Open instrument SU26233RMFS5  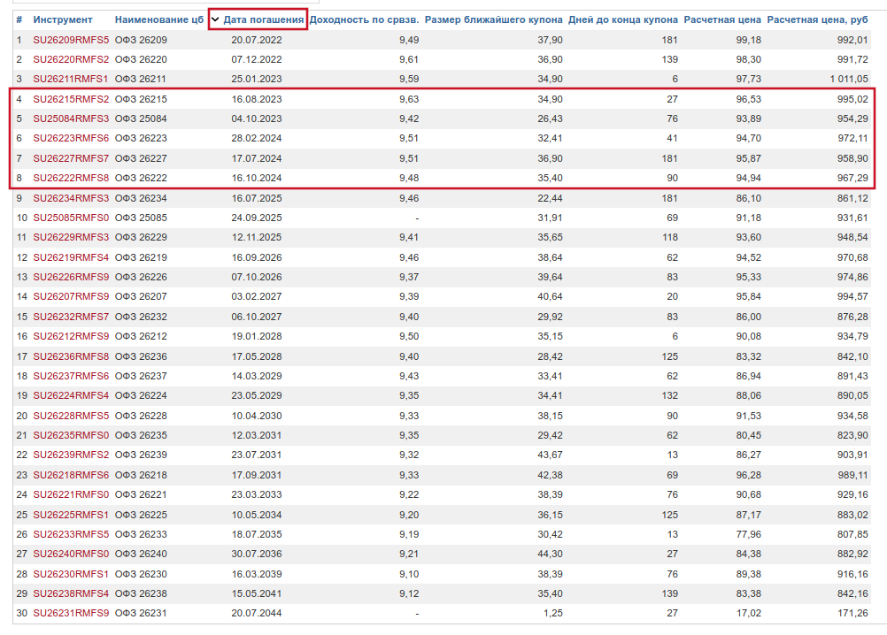click(71, 534)
